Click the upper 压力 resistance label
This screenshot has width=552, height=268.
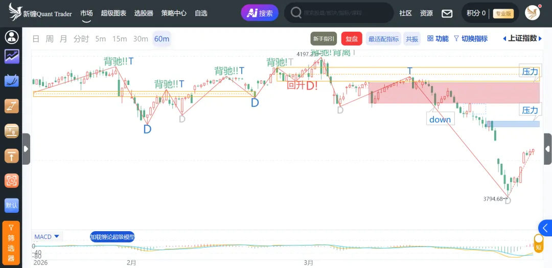pyautogui.click(x=530, y=72)
